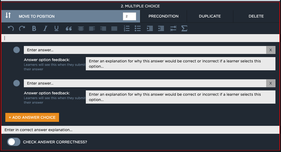Enable the Check Answer Correctness toggle
Viewport: 281px width, 152px height.
pos(14,142)
